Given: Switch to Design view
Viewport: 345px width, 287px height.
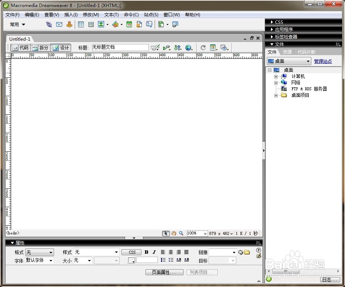Looking at the screenshot, I should click(61, 48).
